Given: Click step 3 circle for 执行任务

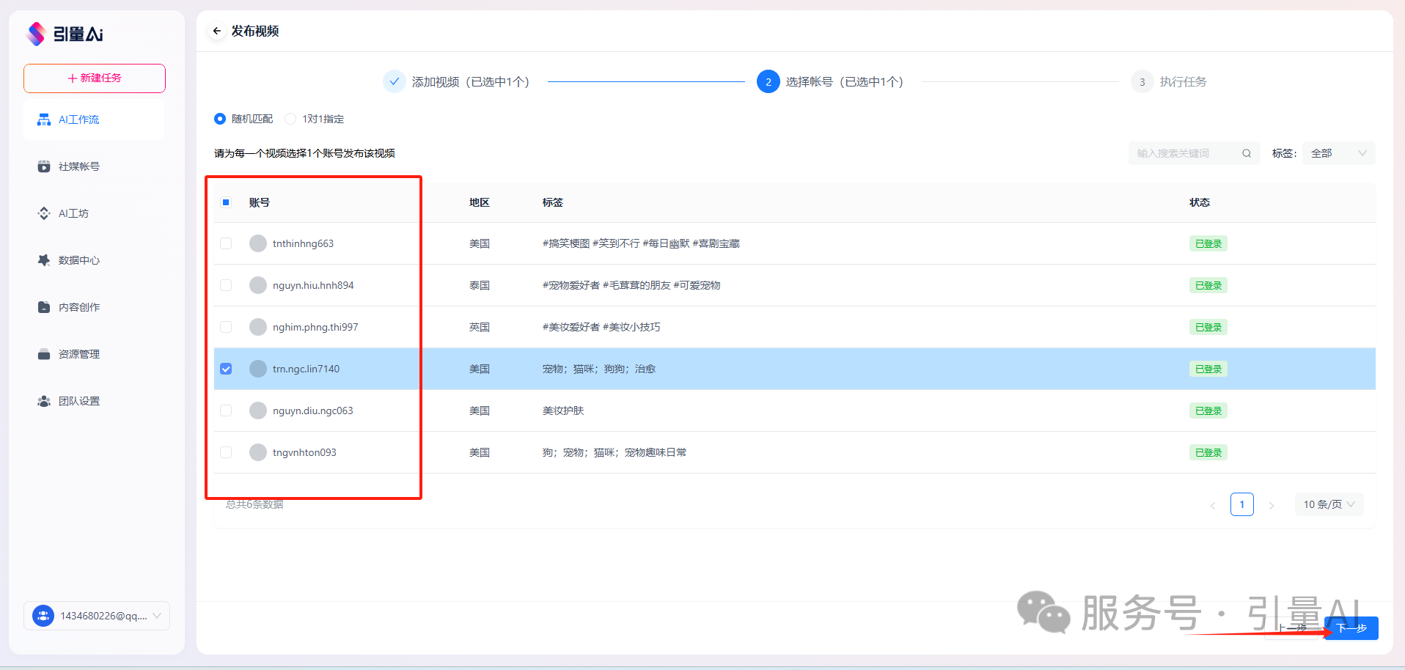Looking at the screenshot, I should 1142,81.
